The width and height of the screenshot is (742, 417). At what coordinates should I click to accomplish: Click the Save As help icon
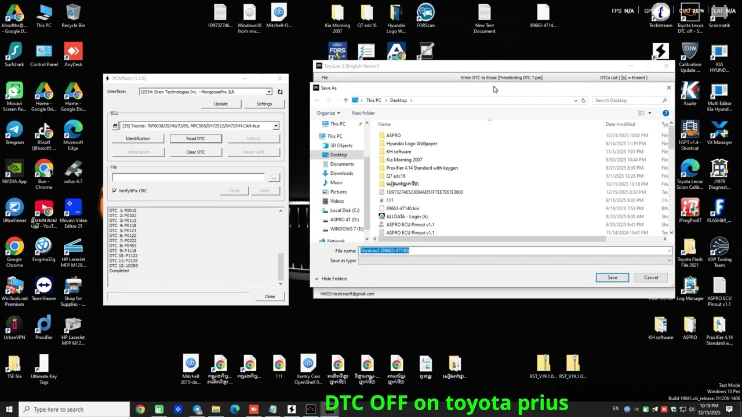coord(665,113)
